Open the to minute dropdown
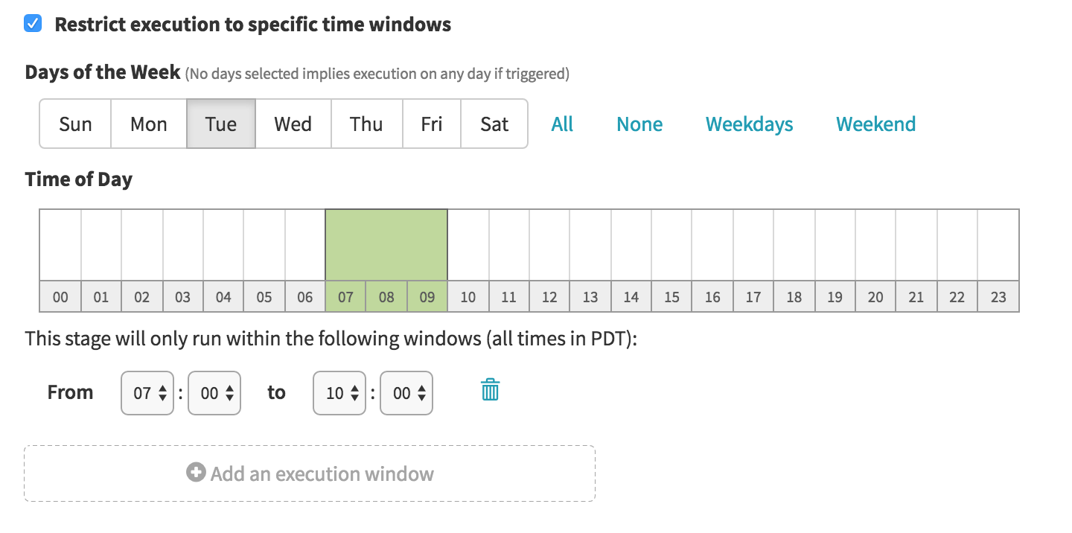Screen dimensions: 1072x533 406,392
